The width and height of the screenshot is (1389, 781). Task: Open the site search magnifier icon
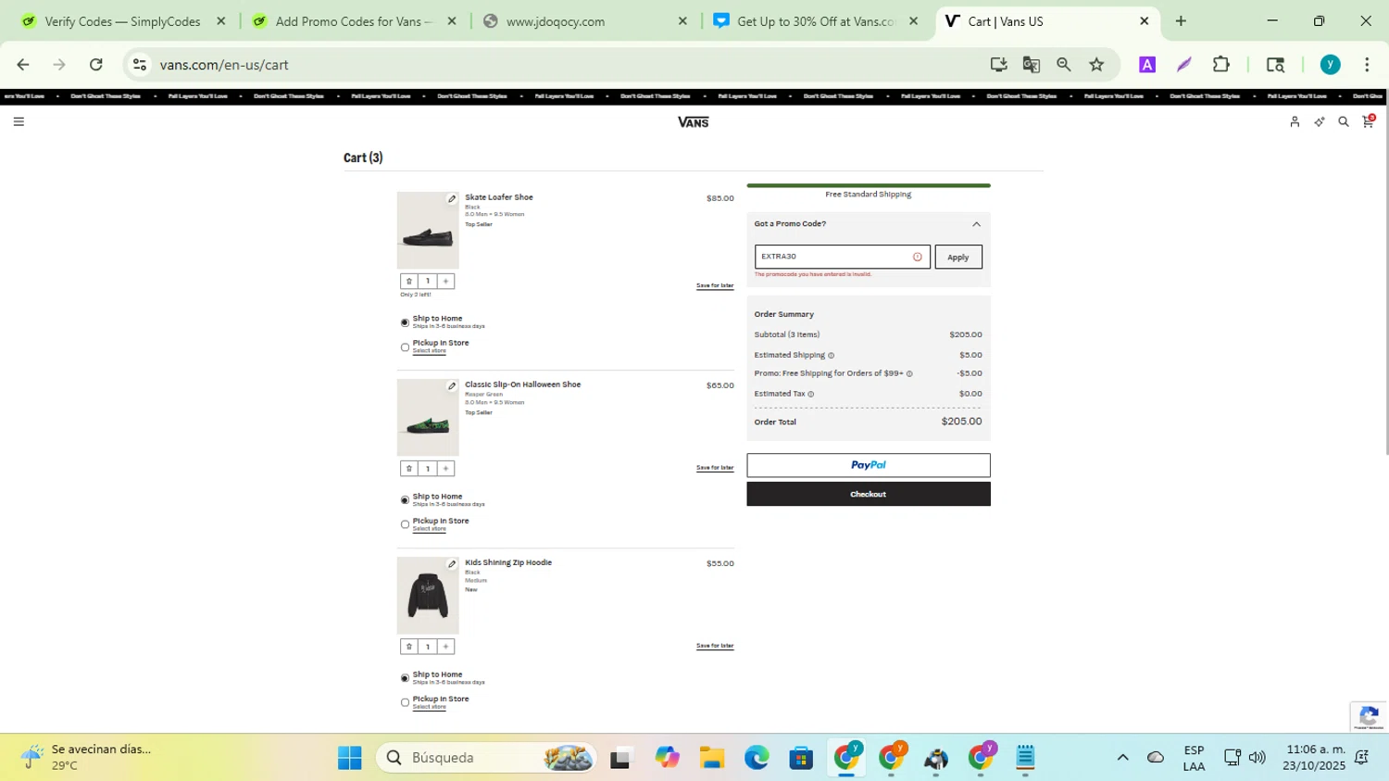1344,121
